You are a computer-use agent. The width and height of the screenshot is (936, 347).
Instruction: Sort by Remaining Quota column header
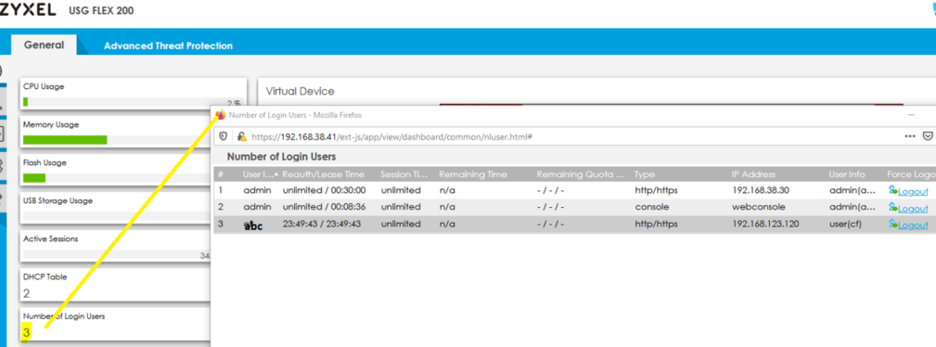pos(582,174)
